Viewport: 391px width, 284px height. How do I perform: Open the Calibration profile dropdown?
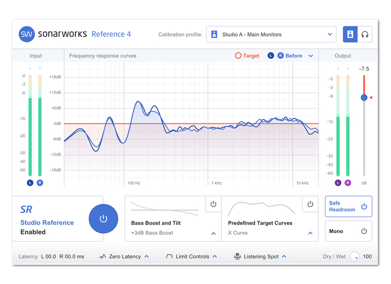[x=271, y=34]
